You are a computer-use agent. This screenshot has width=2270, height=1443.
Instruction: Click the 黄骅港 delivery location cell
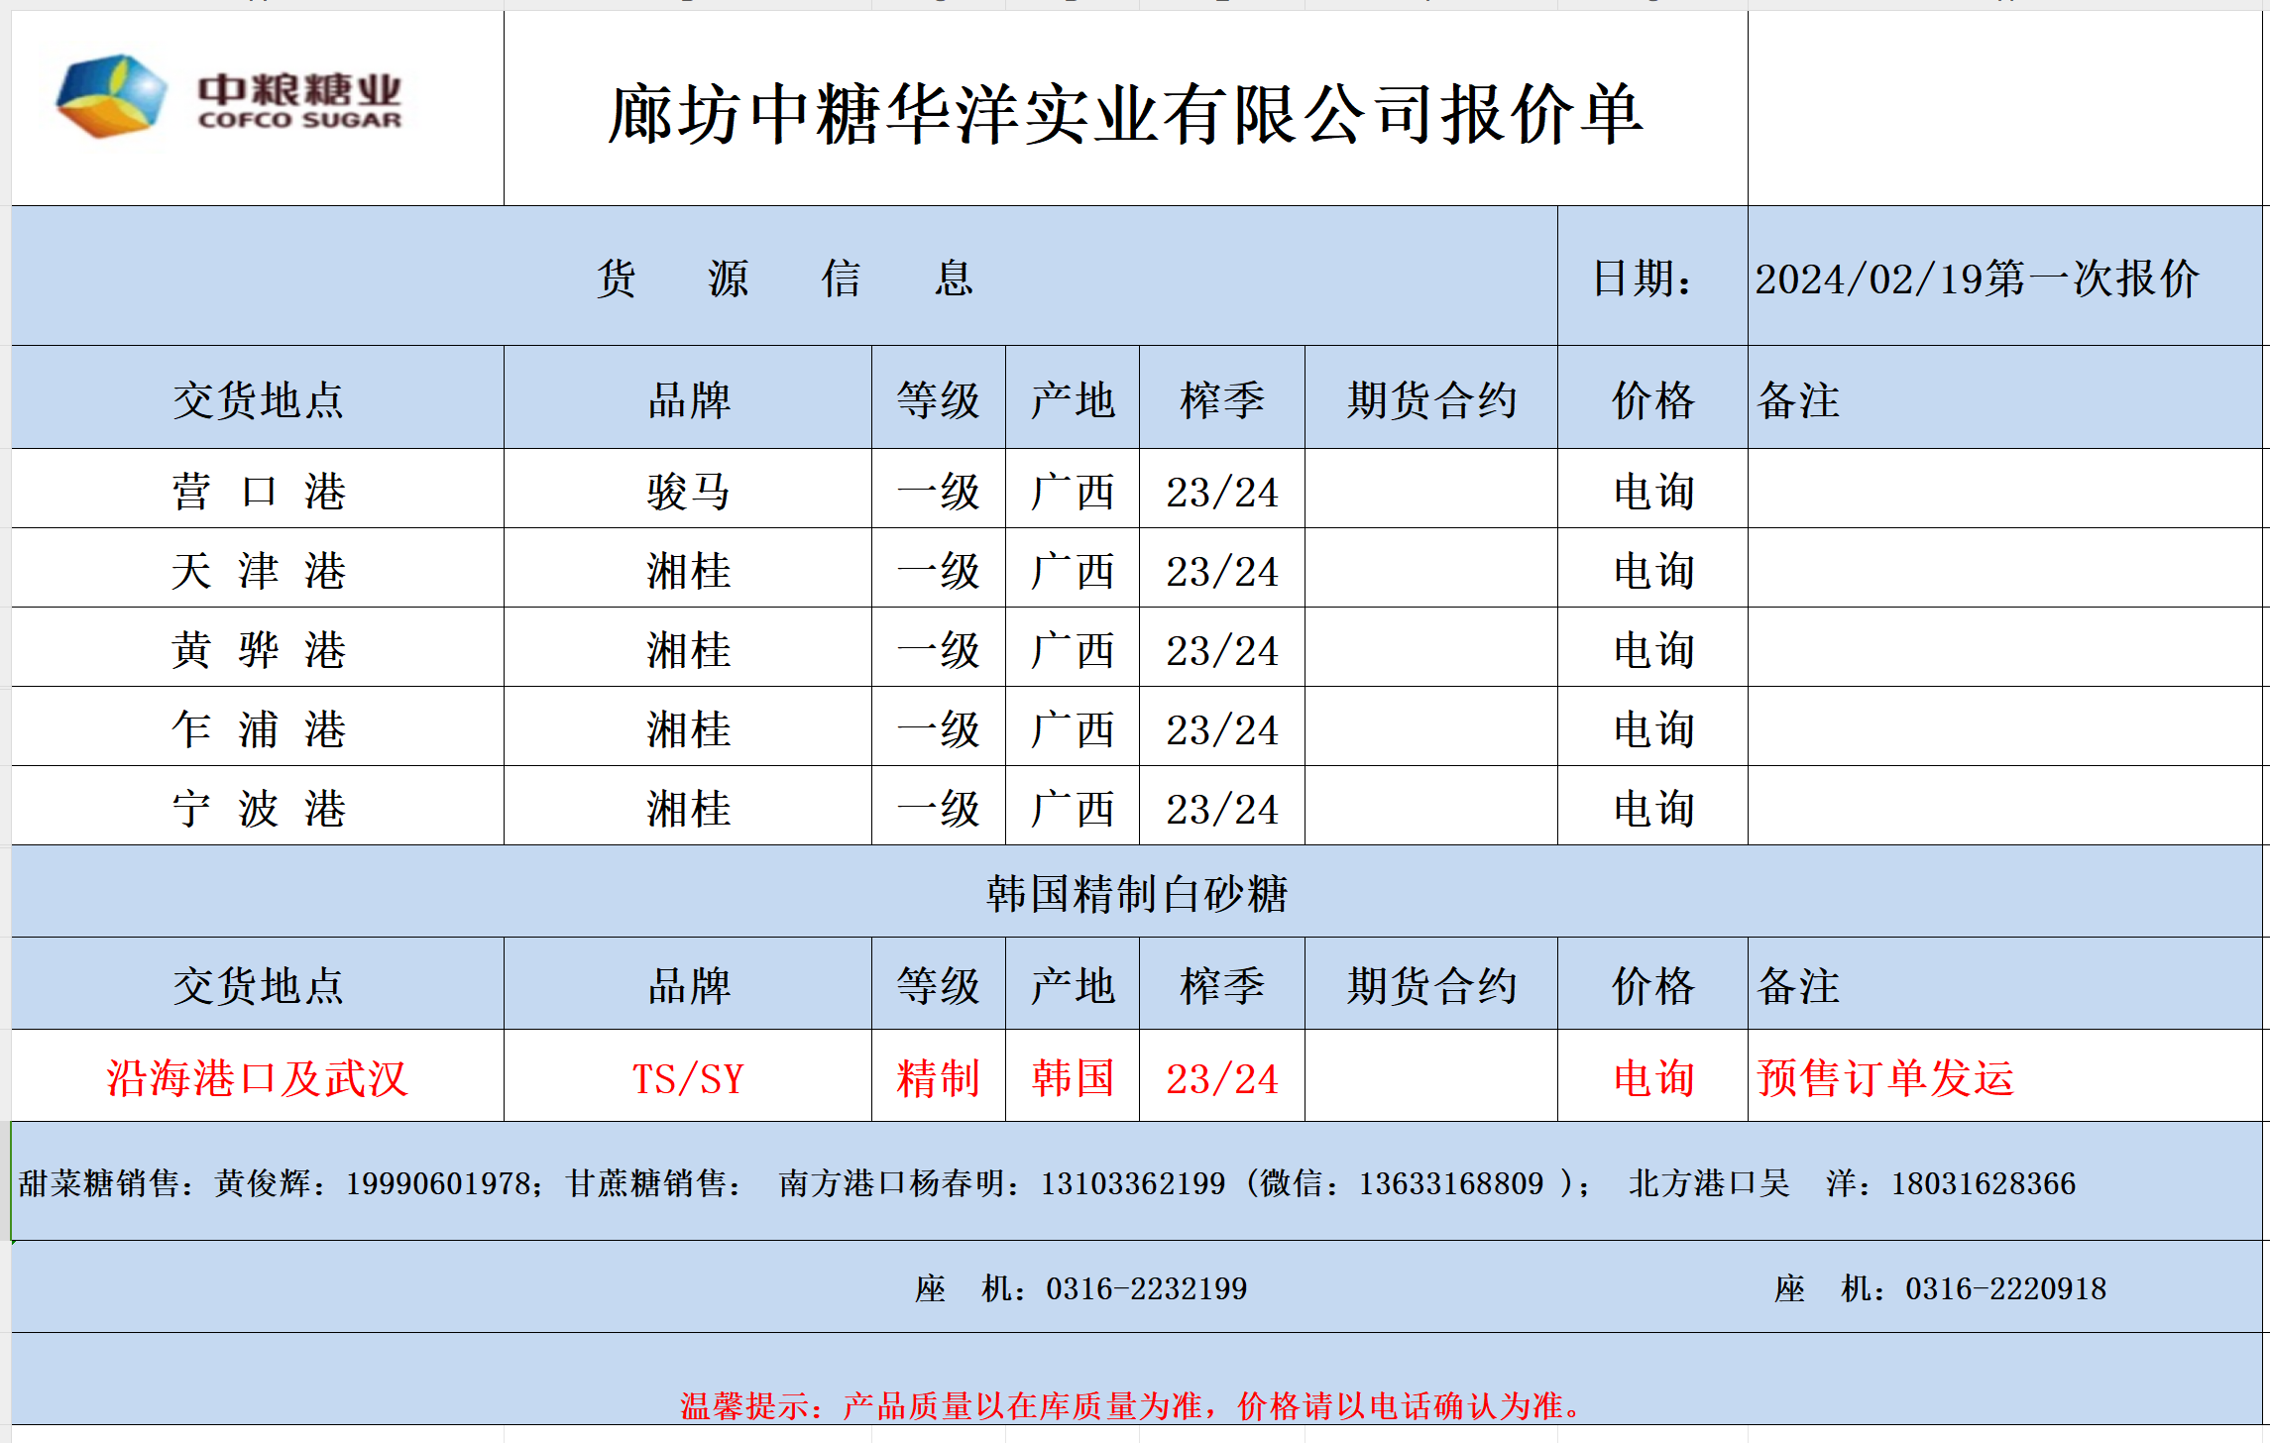coord(258,650)
